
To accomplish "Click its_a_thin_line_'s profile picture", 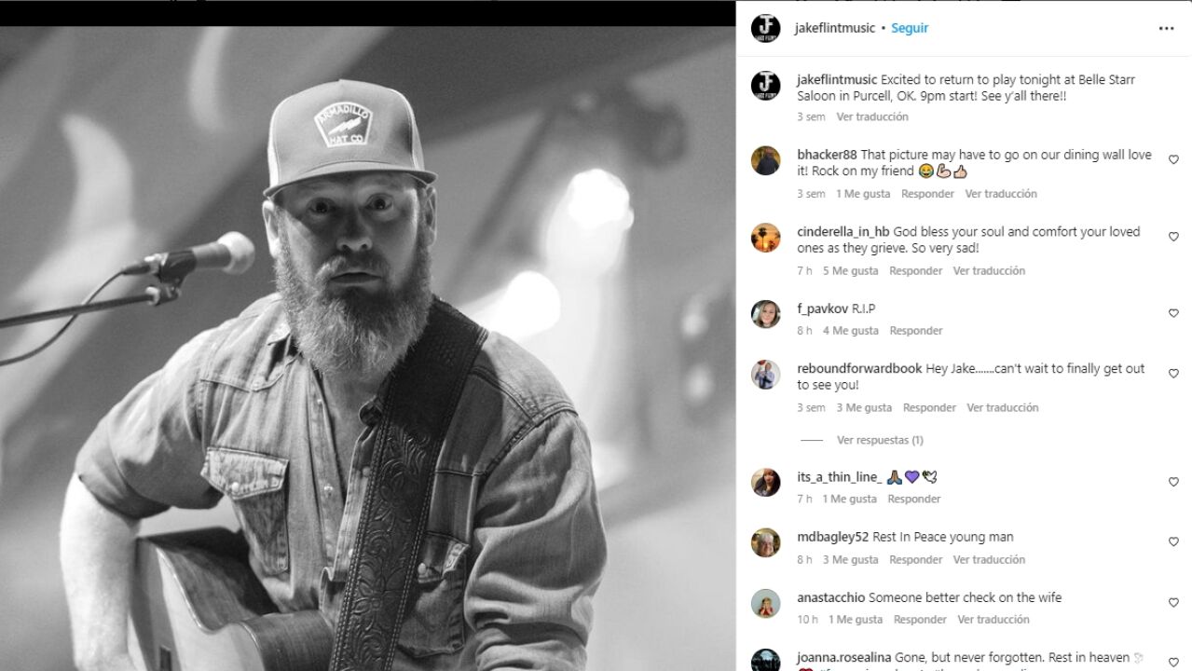I will [765, 482].
